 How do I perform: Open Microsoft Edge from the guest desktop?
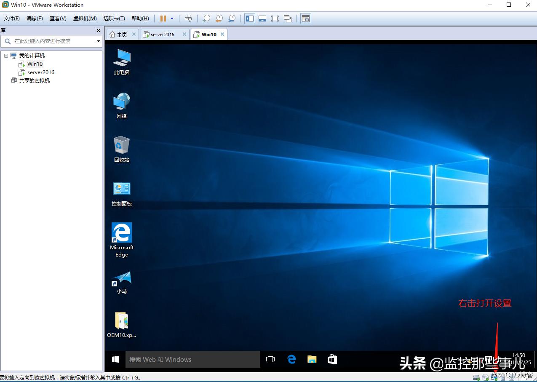click(121, 233)
